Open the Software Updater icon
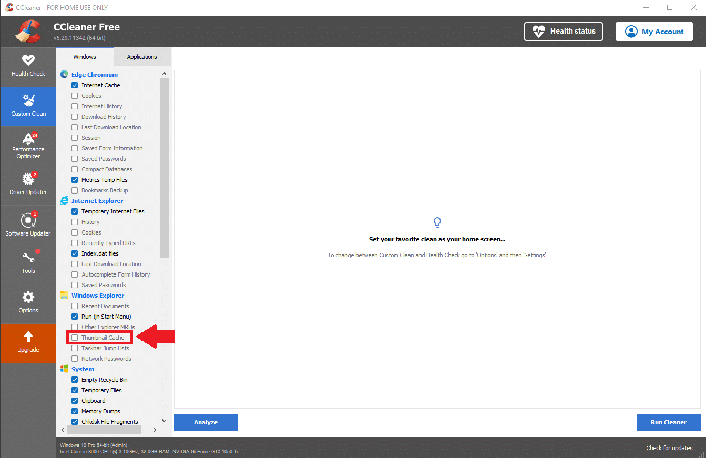706x458 pixels. tap(28, 220)
